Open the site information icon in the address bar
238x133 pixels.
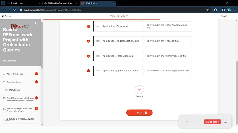(x=21, y=10)
